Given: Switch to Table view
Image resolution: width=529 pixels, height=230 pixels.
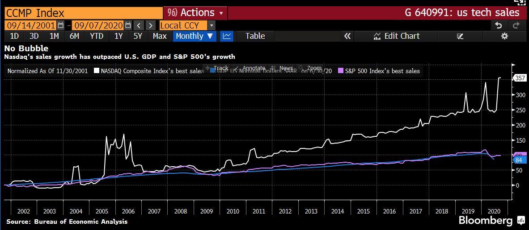Looking at the screenshot, I should pos(255,36).
